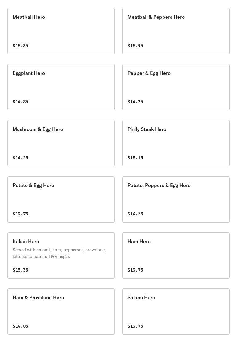237x339 pixels.
Task: Choose the Salami Hero card
Action: tap(176, 312)
